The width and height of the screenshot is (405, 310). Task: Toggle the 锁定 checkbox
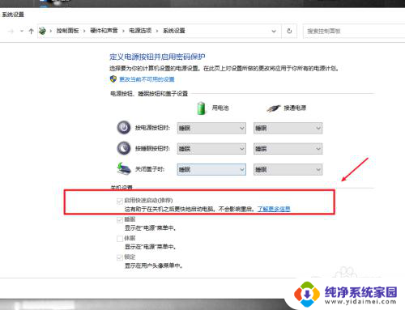coord(120,257)
